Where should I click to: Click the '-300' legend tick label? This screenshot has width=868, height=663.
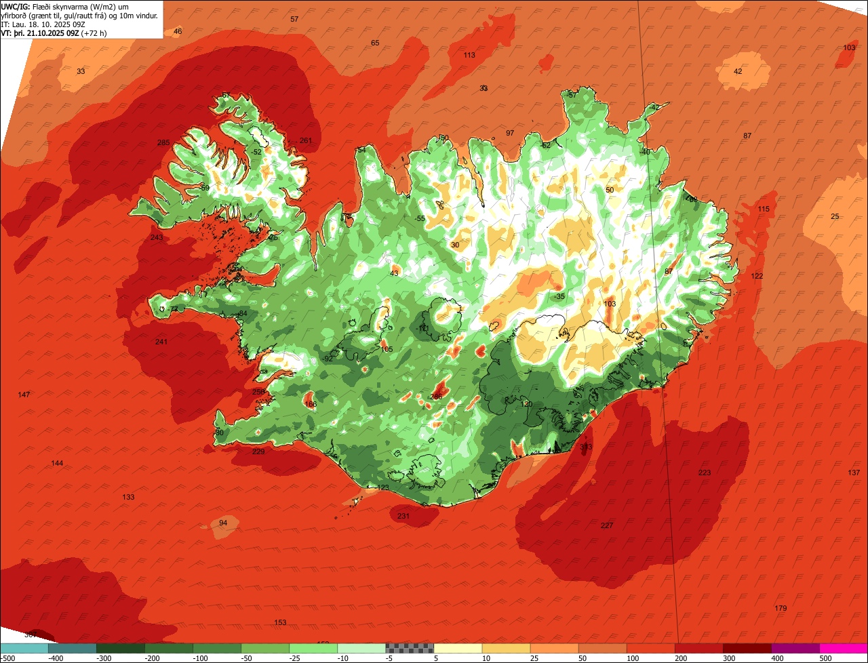[x=103, y=658]
